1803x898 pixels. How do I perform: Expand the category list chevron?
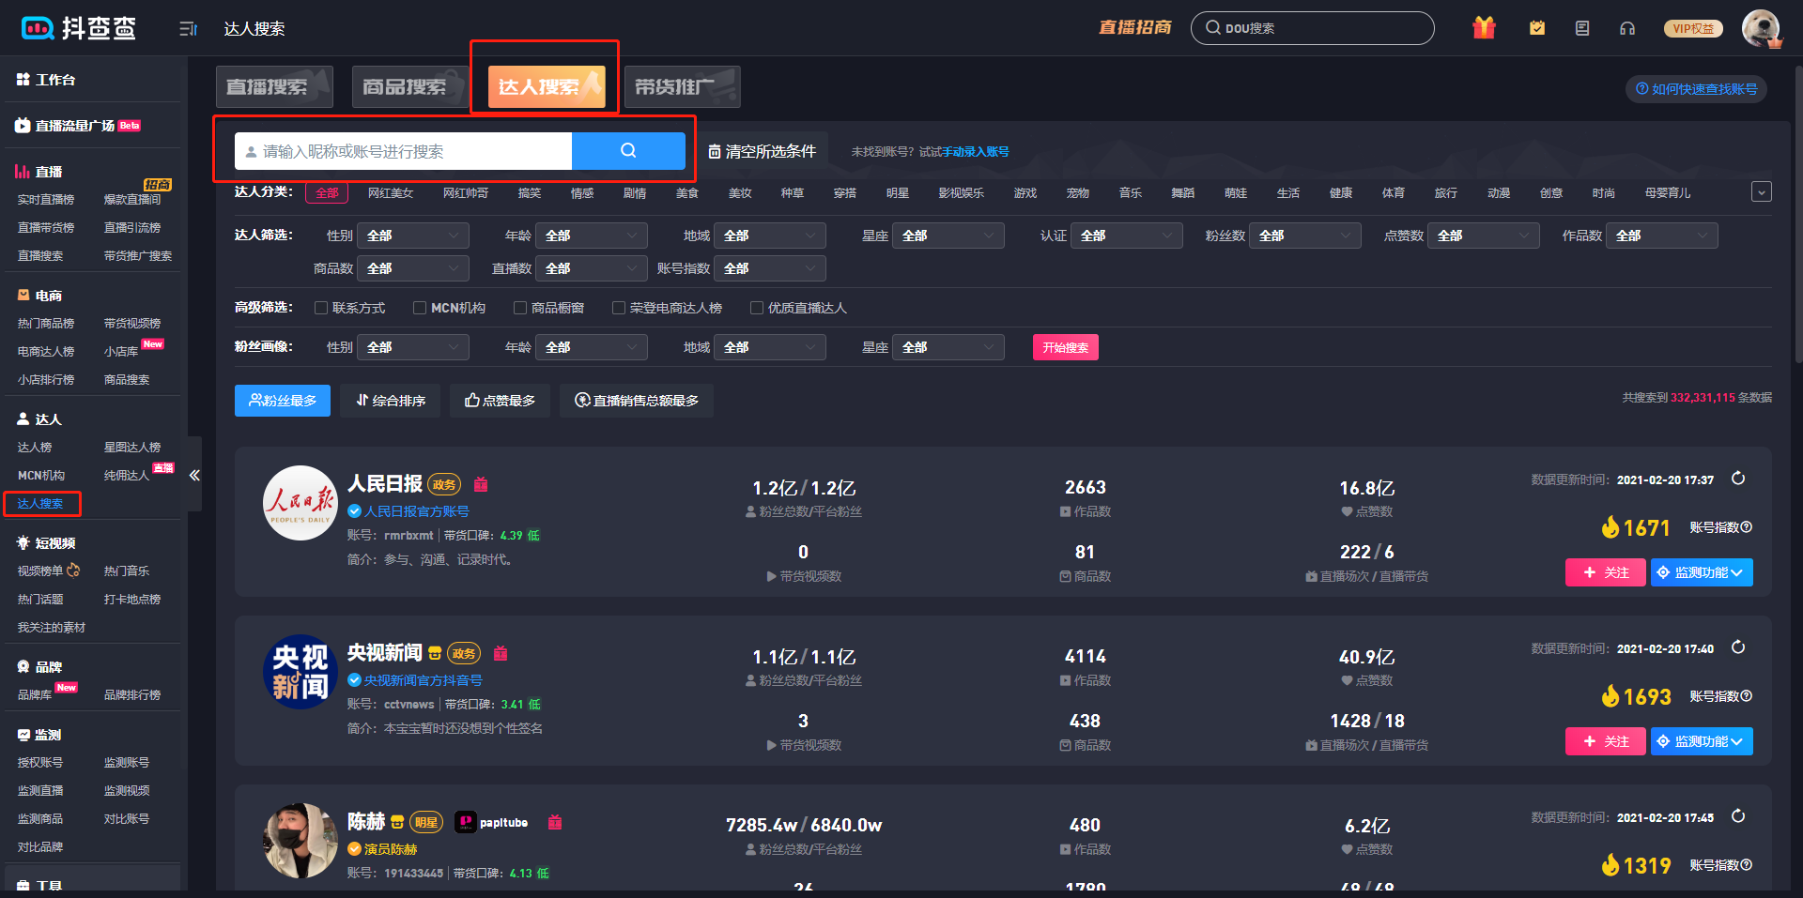1762,191
